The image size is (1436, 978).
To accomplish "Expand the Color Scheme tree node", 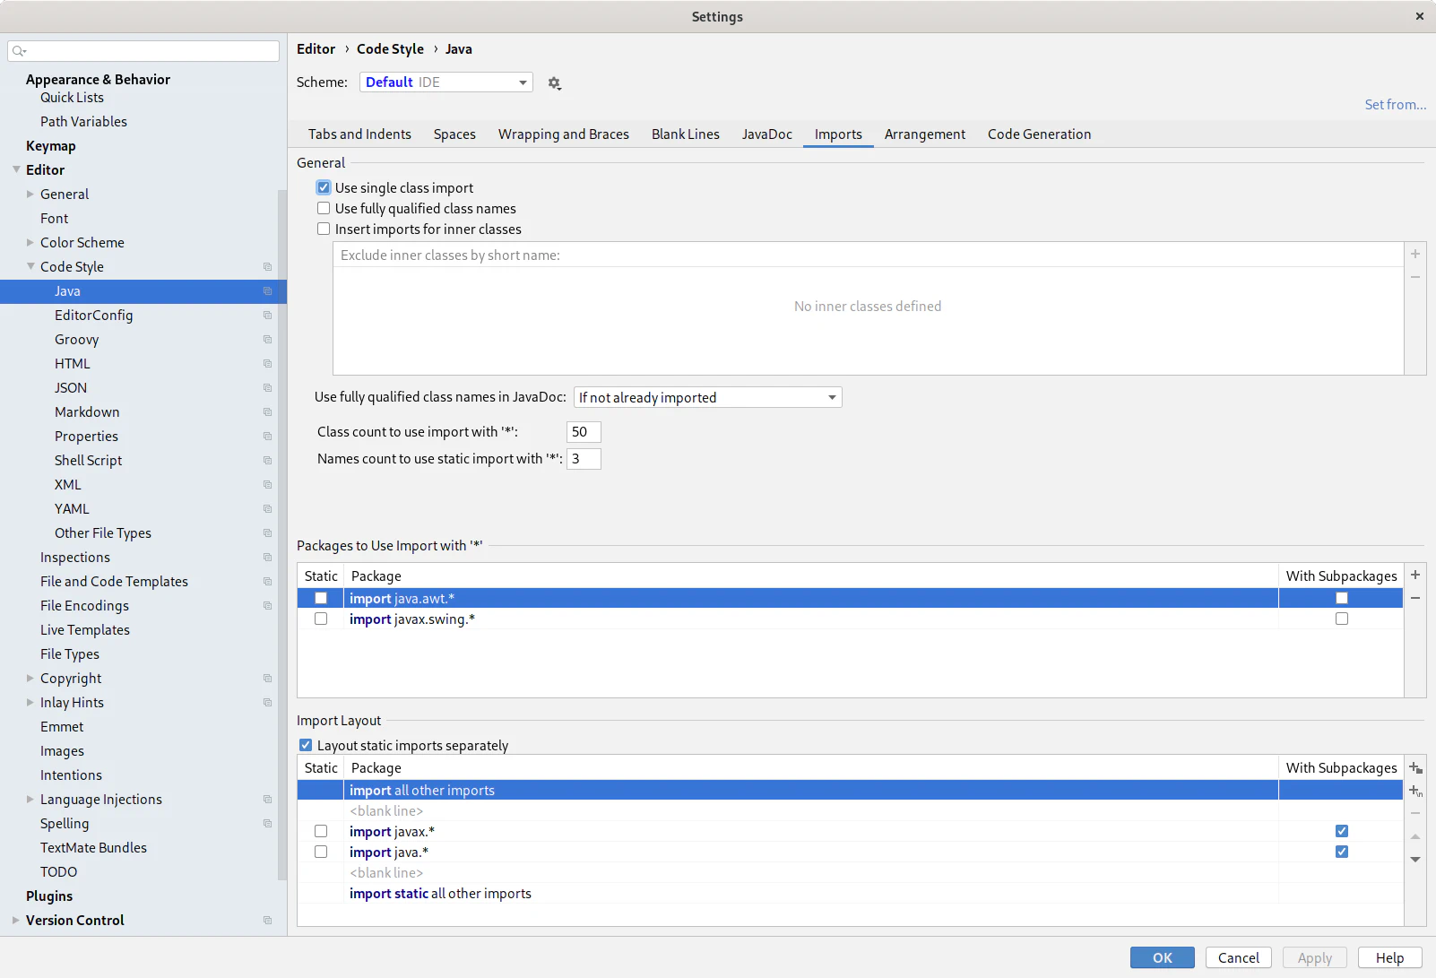I will point(30,243).
